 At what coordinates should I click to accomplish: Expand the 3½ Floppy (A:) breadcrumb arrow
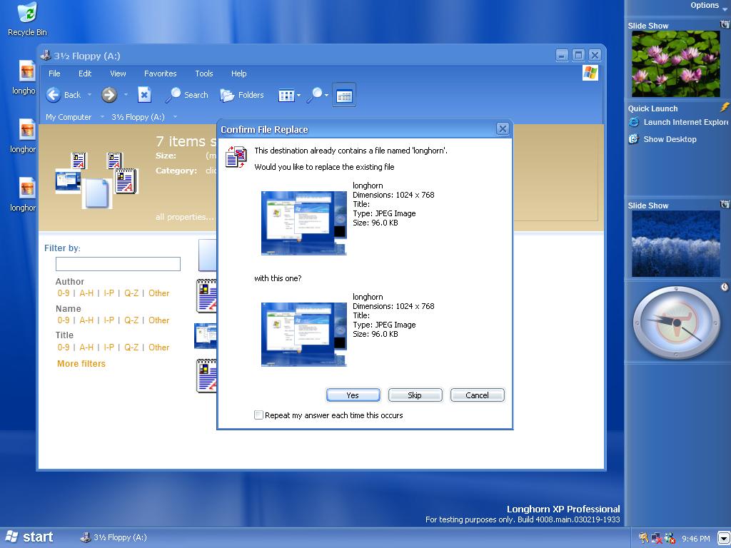pos(175,116)
